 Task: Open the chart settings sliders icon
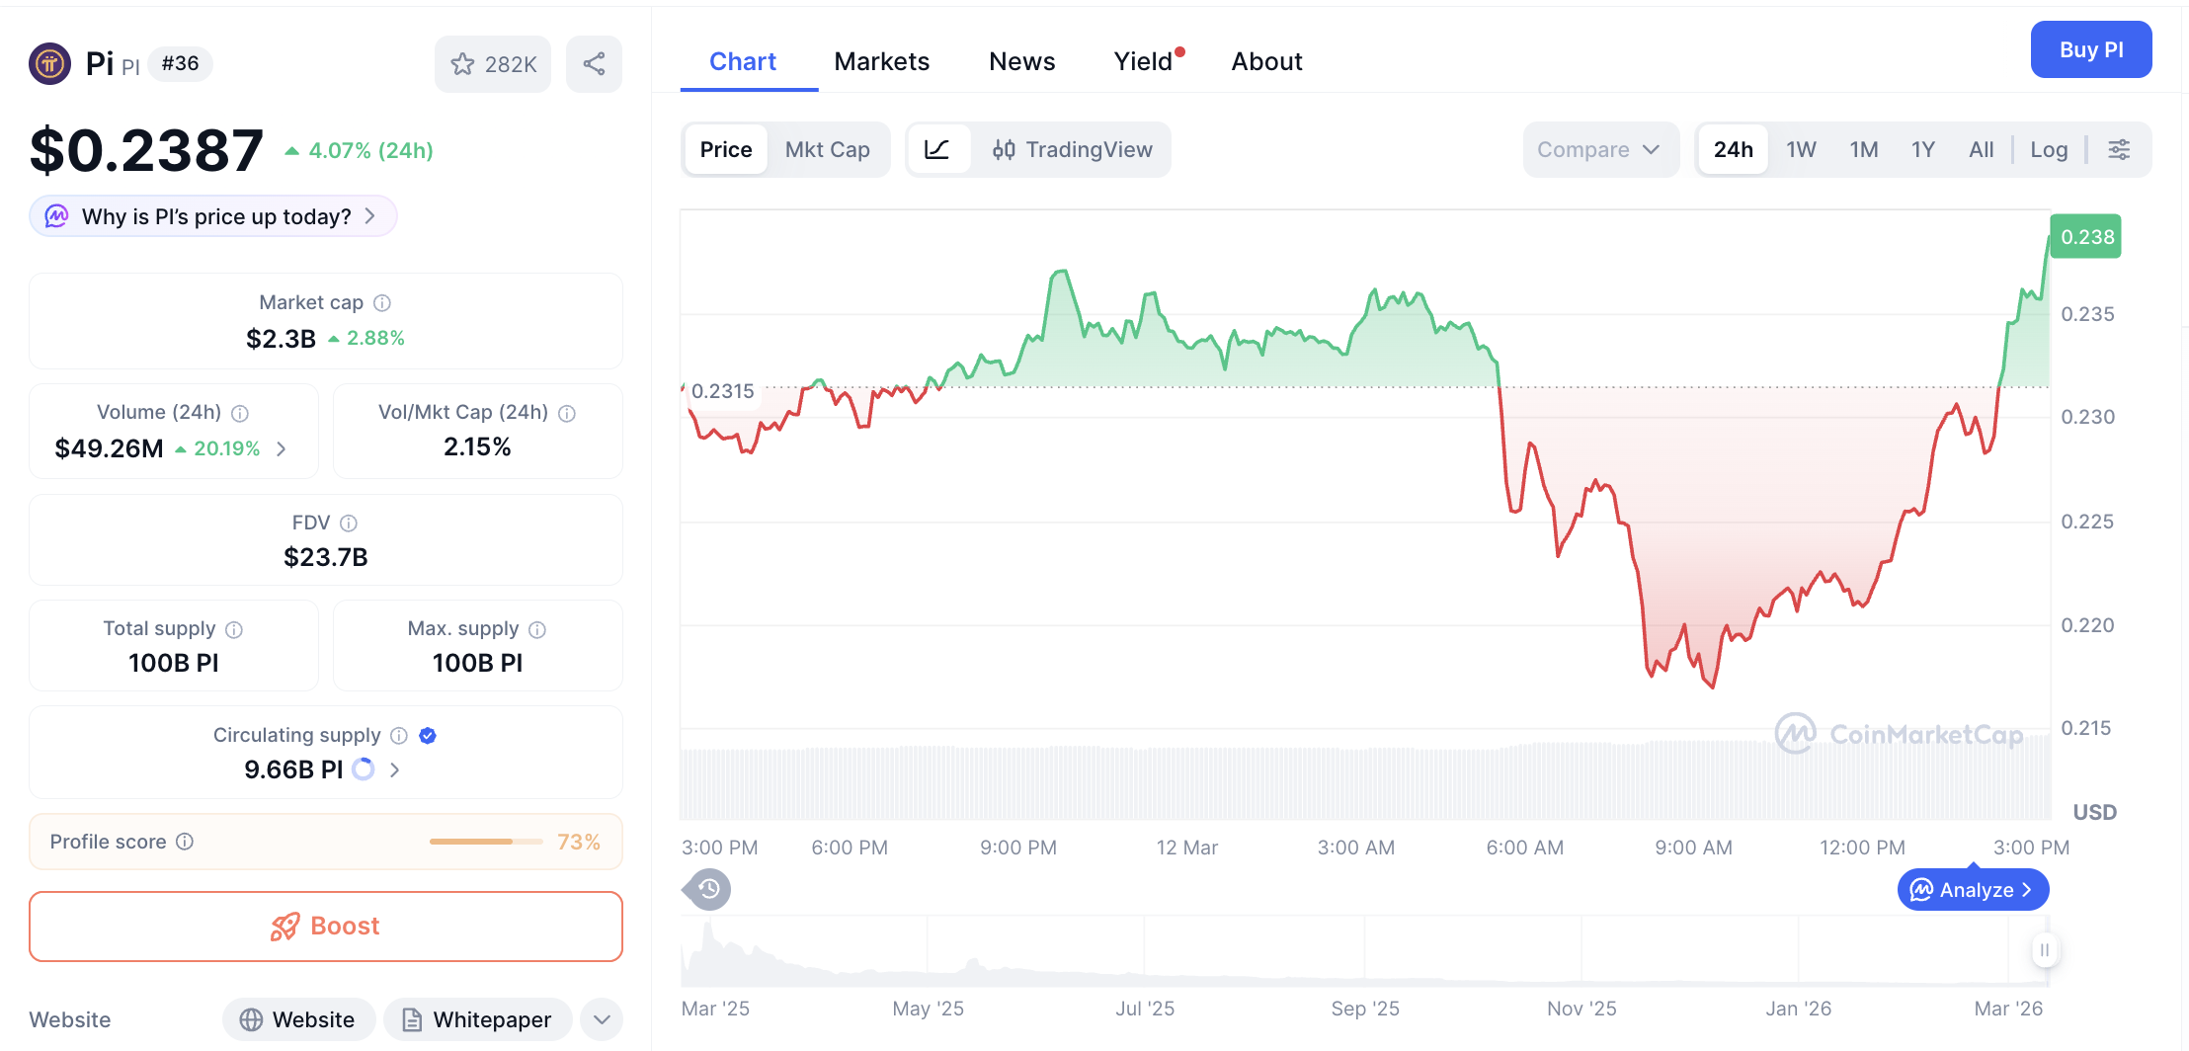(2120, 149)
